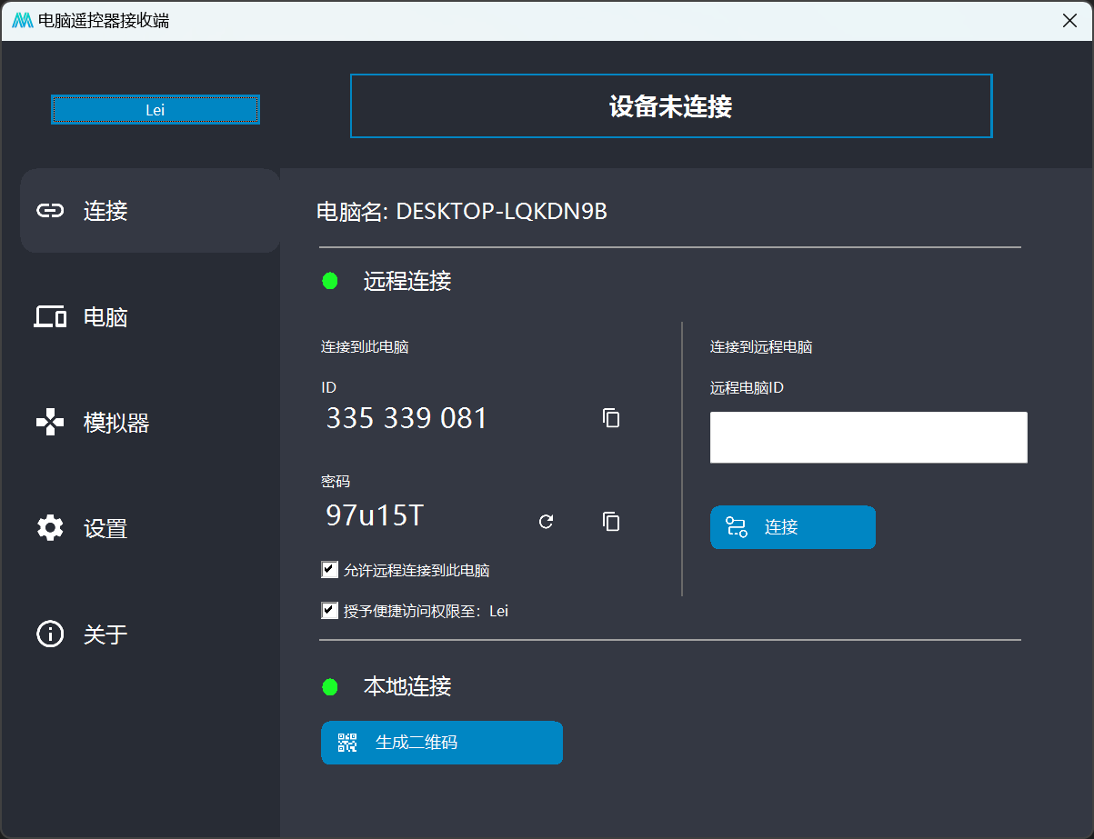1094x839 pixels.
Task: Open the 关于 page from the sidebar
Action: click(x=105, y=634)
